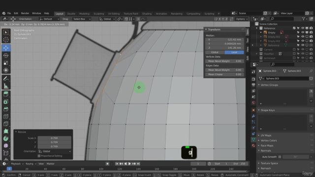This screenshot has height=177, width=315.
Task: Click the Local button in Transform panel
Action: pyautogui.click(x=234, y=52)
